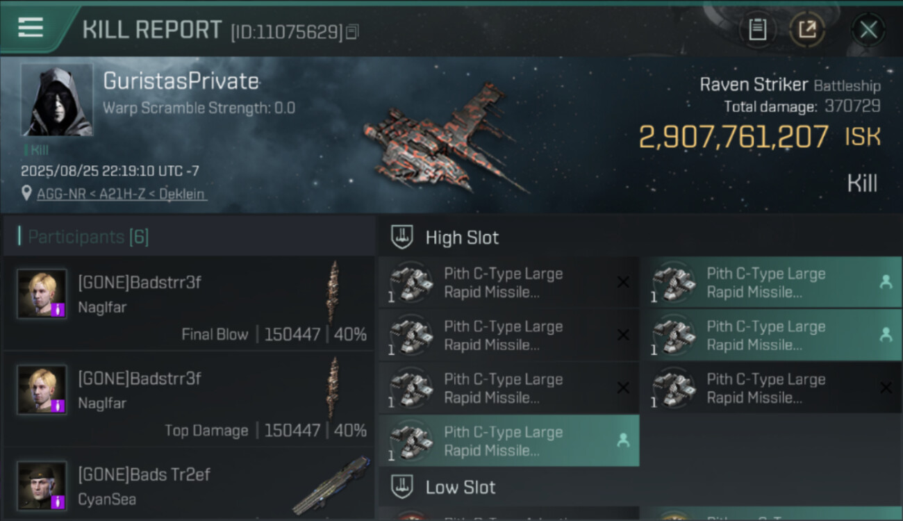Open the AGG-NR location link

(x=122, y=194)
